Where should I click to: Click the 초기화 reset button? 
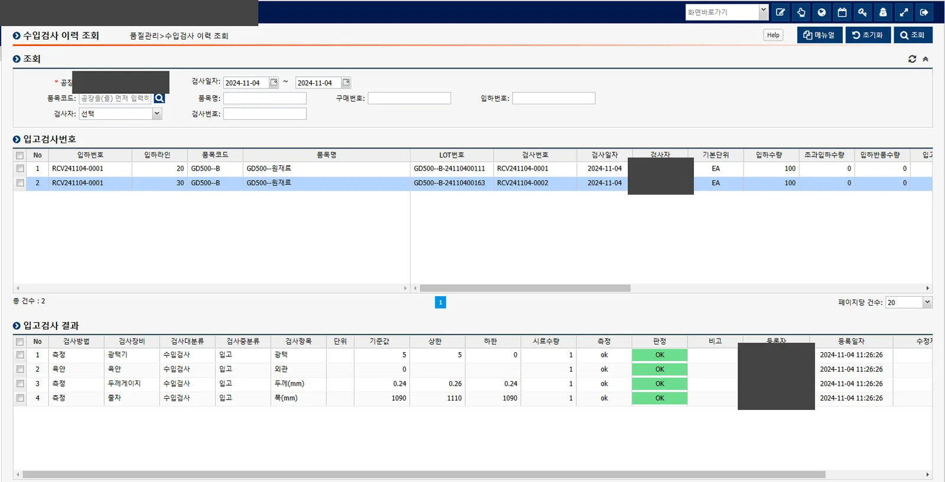click(x=868, y=35)
